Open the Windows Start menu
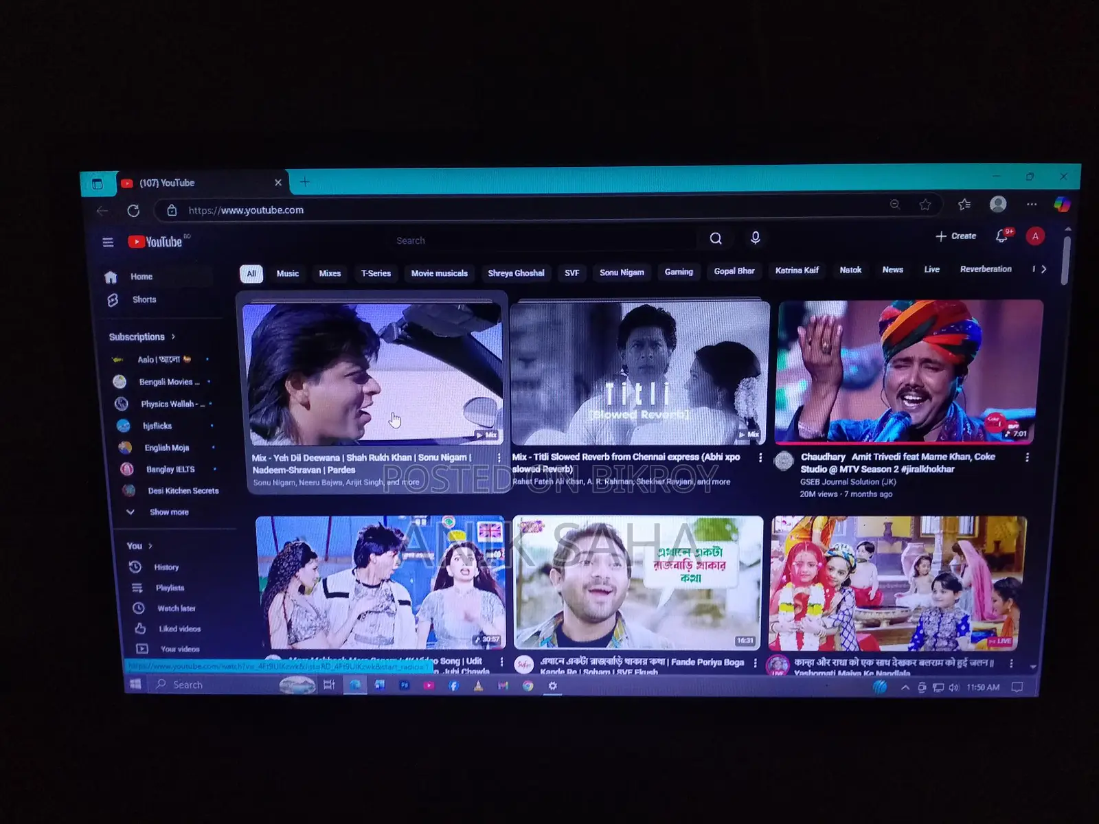 [x=135, y=684]
